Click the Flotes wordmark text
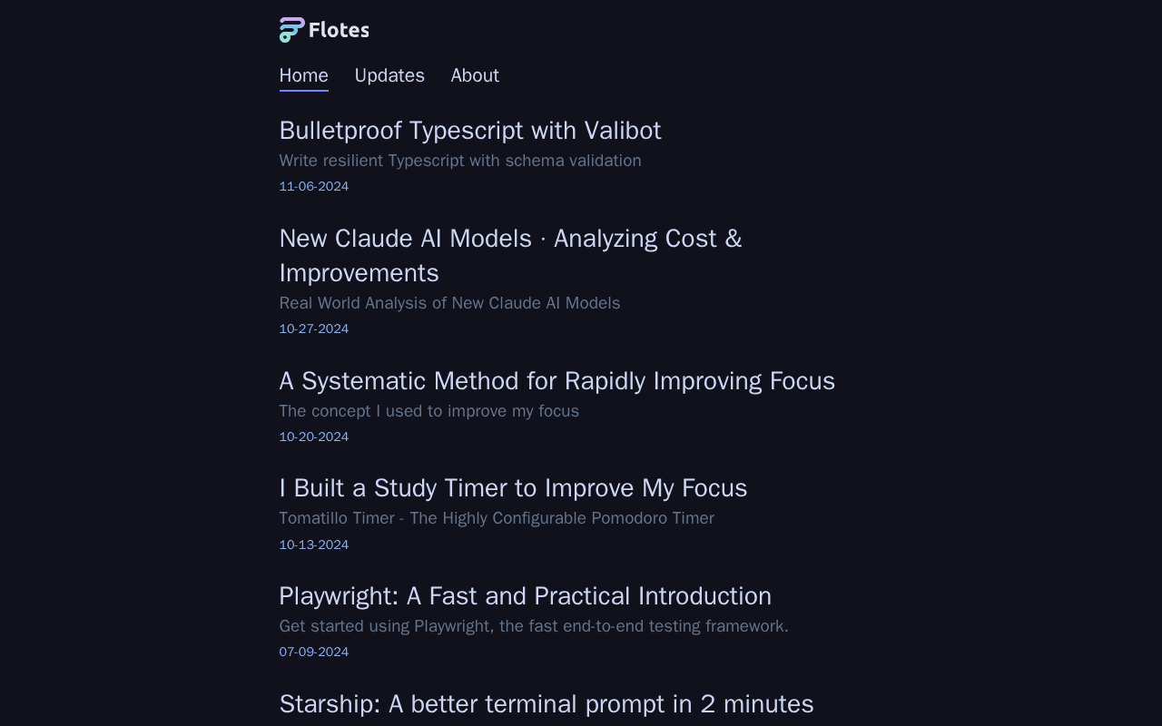 [x=339, y=30]
